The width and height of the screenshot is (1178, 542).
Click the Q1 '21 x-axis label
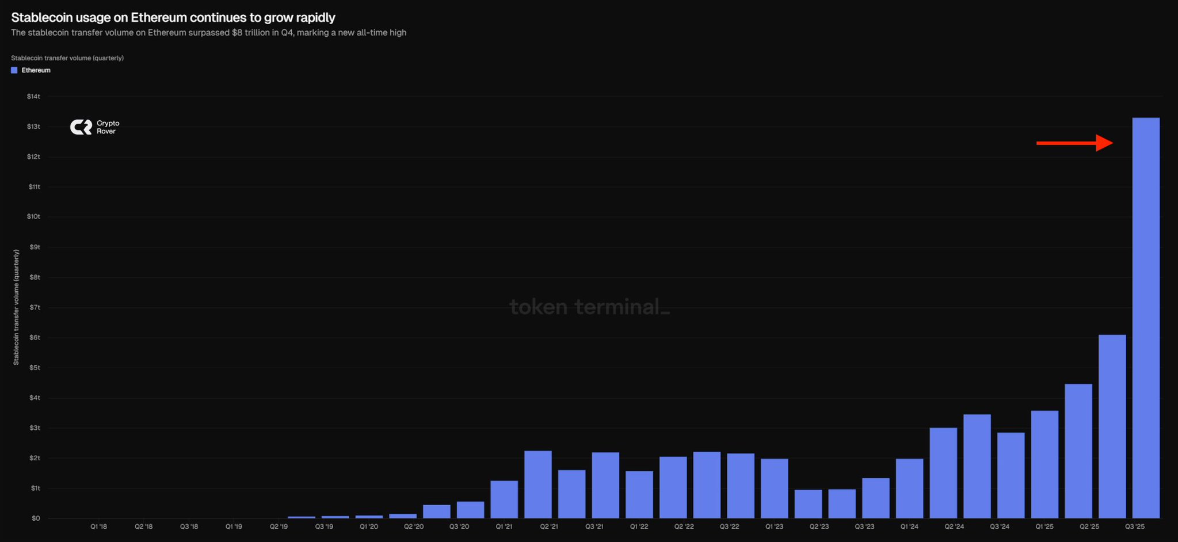click(x=504, y=526)
